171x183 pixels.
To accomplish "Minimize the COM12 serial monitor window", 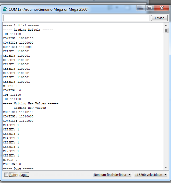I will (x=141, y=8).
